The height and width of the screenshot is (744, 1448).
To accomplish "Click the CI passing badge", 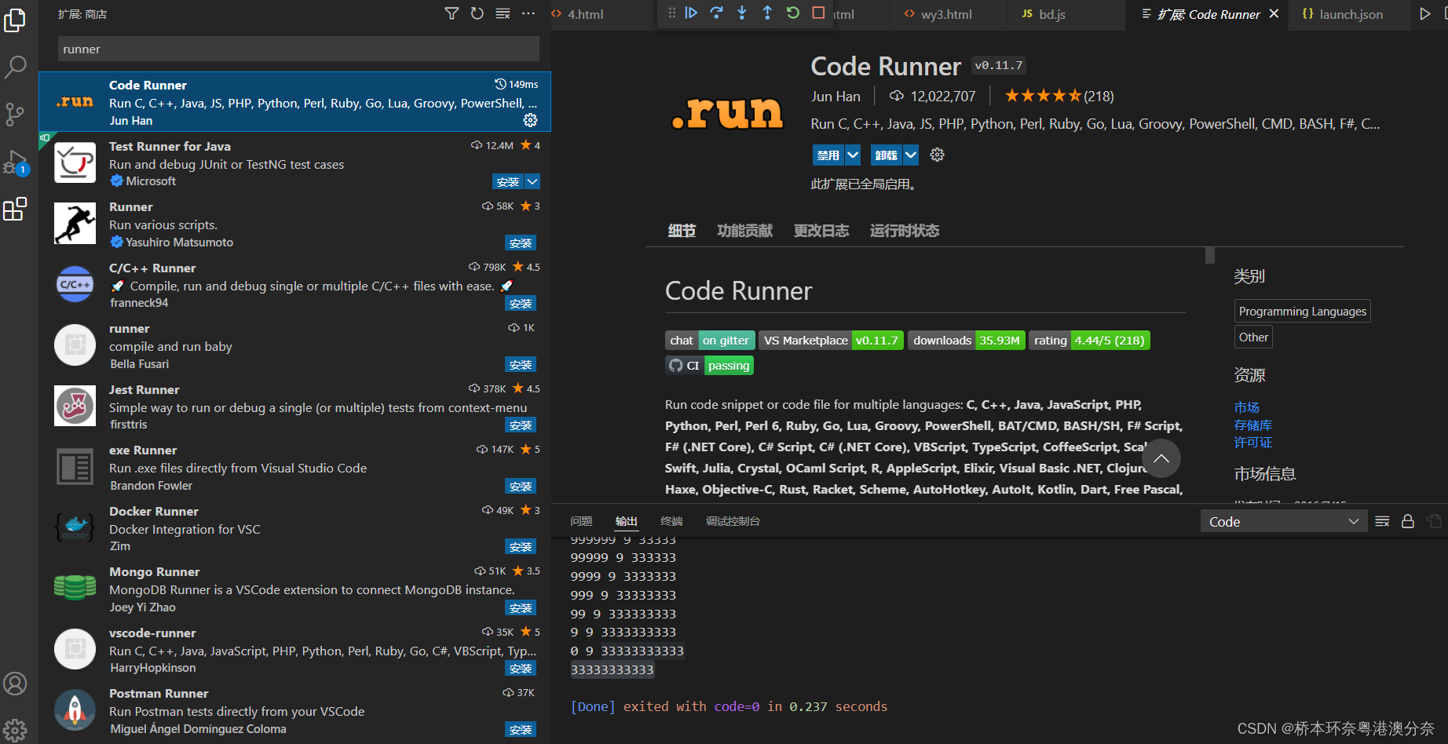I will 709,365.
